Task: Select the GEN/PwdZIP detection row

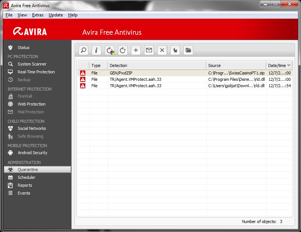Action: pyautogui.click(x=185, y=73)
